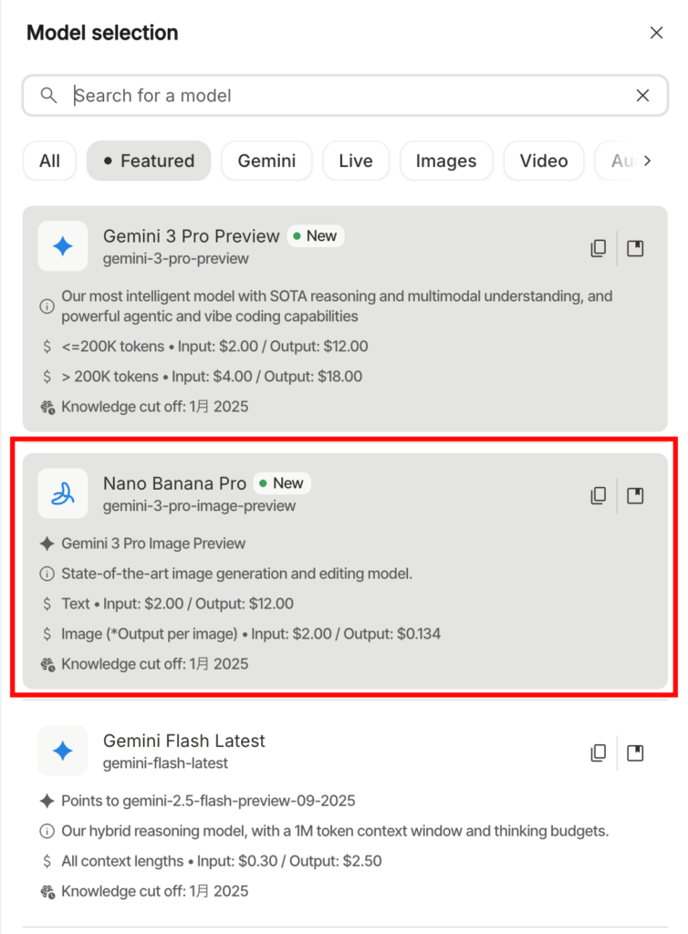Toggle off the Featured filter chip
Image resolution: width=688 pixels, height=934 pixels.
(x=148, y=161)
